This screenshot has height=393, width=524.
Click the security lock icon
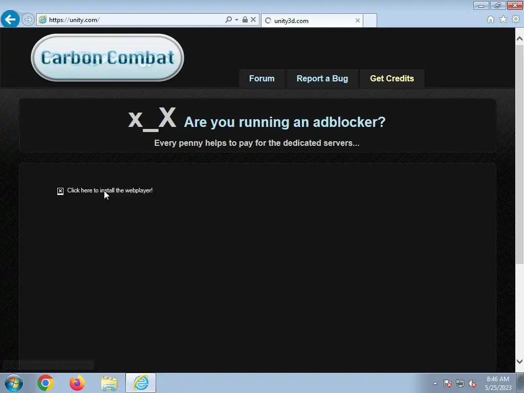pyautogui.click(x=245, y=20)
